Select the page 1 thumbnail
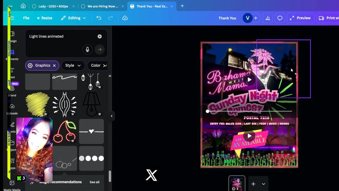This screenshot has width=339, height=191. tap(237, 183)
